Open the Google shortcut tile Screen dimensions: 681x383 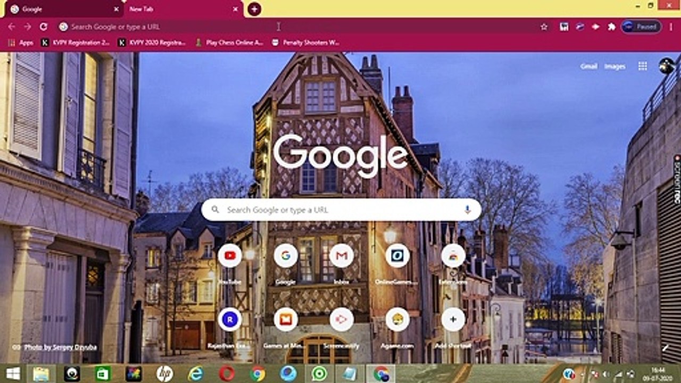pos(286,256)
